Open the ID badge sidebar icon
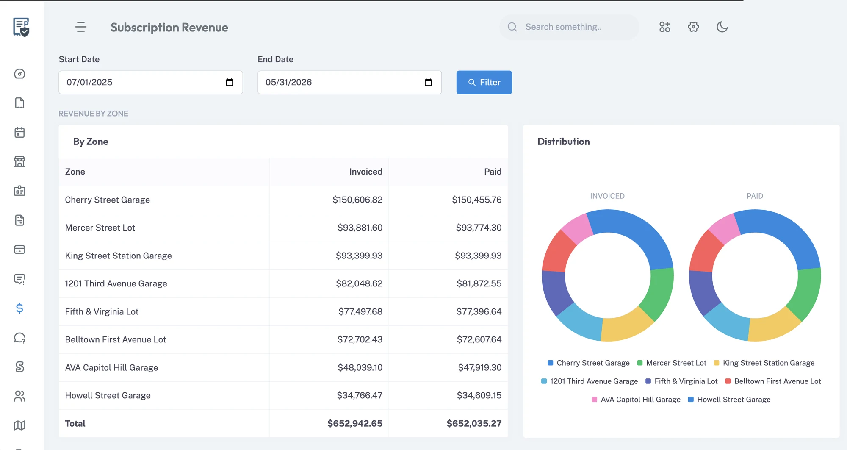 [x=19, y=191]
